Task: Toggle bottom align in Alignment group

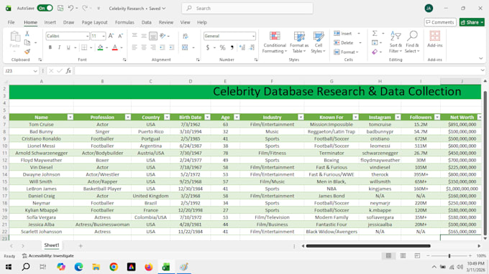Action: click(x=152, y=36)
